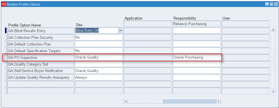Click the Responsibility field for QA:Quality Category Set
The width and height of the screenshot is (279, 108).
tap(197, 64)
